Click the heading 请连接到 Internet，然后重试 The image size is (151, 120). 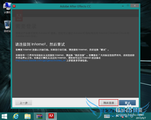[40, 44]
